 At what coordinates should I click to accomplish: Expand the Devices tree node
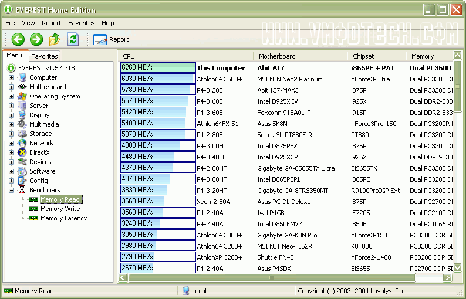tap(11, 162)
